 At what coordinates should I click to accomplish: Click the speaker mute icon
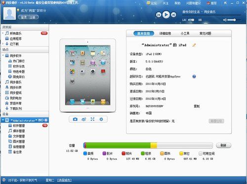click(224, 20)
